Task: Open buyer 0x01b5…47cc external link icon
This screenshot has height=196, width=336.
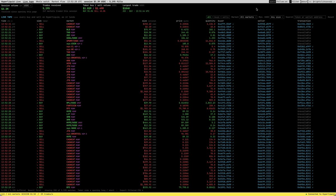Action: (x=232, y=30)
